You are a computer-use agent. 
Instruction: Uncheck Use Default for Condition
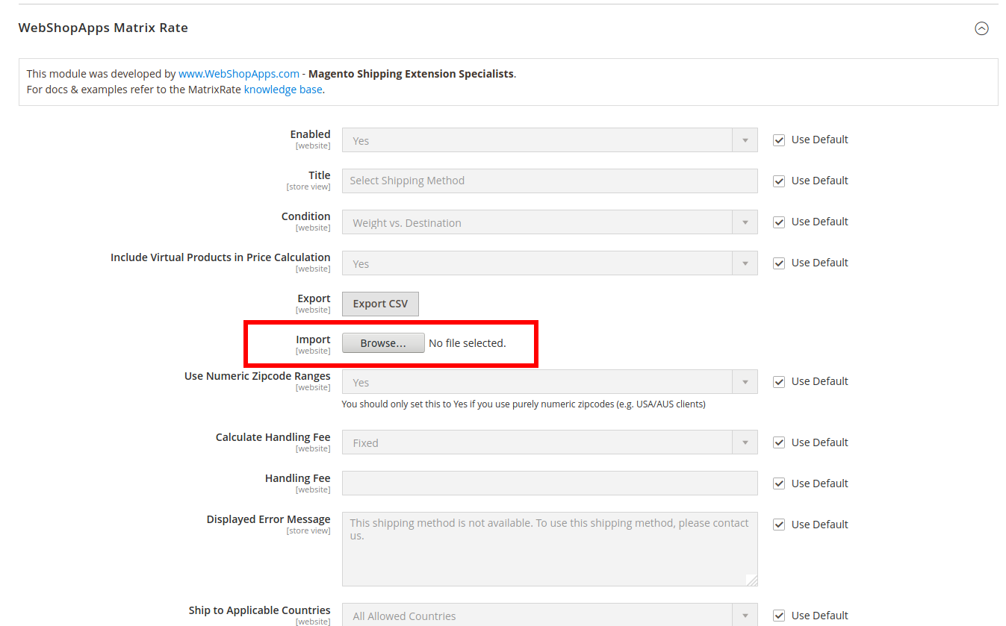779,222
